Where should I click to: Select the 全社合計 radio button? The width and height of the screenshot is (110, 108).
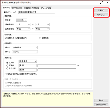[7, 69]
